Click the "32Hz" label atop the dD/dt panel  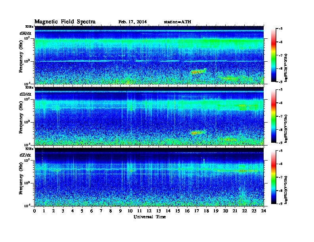29,87
